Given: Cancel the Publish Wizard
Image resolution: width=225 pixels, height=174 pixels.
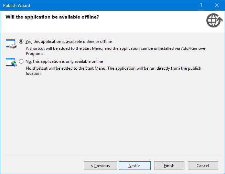Looking at the screenshot, I should tap(203, 165).
